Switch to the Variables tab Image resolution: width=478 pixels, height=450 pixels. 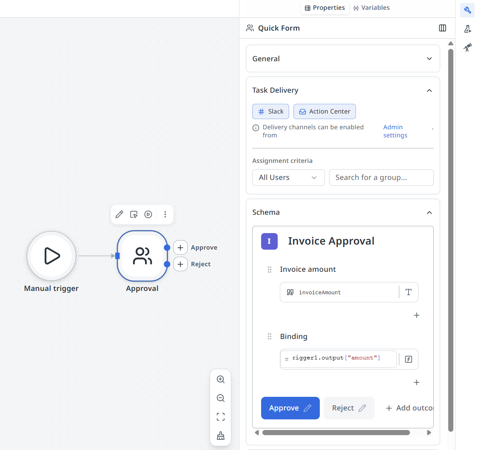pyautogui.click(x=372, y=8)
